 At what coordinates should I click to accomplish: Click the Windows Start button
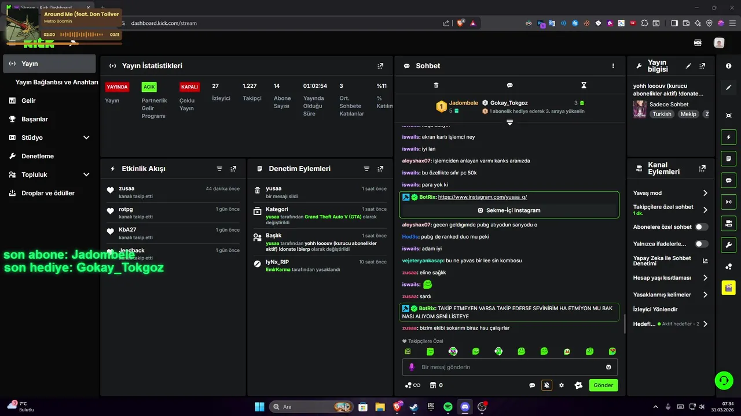[x=259, y=407]
